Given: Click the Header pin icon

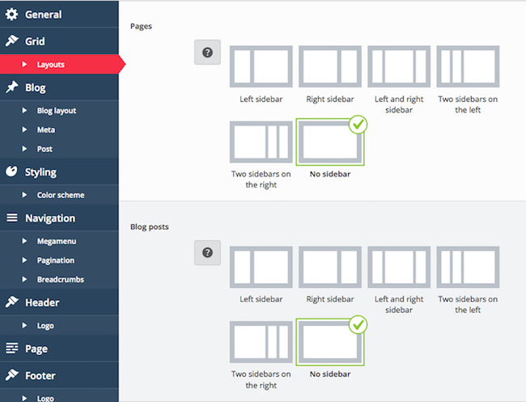Looking at the screenshot, I should pos(12,302).
